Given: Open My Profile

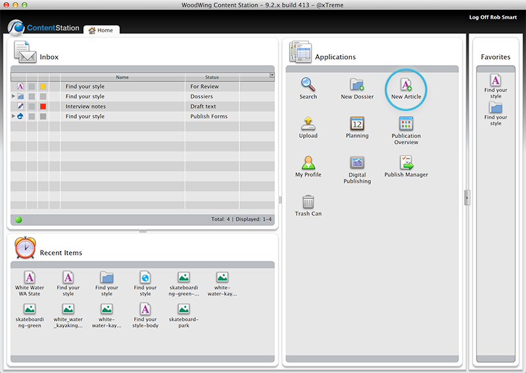Looking at the screenshot, I should coord(308,167).
